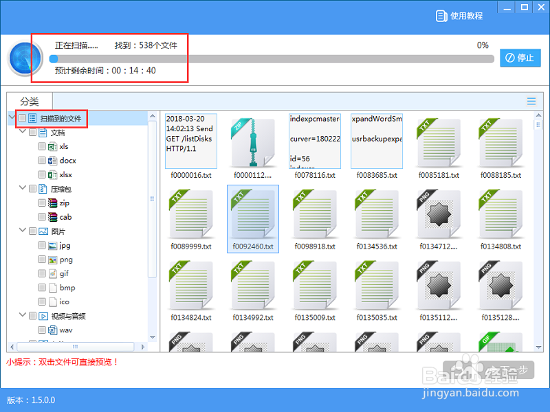Click the wav audio type icon
This screenshot has height=412, width=550.
tap(53, 330)
